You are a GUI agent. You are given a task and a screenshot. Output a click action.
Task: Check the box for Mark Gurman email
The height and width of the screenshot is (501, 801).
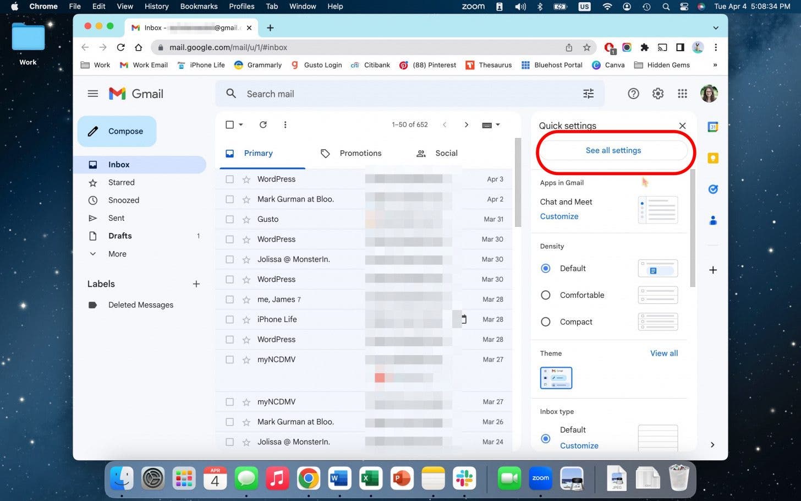pos(230,199)
